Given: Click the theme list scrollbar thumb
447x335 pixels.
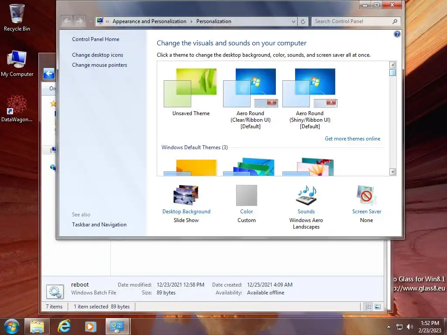Looking at the screenshot, I should point(393,73).
